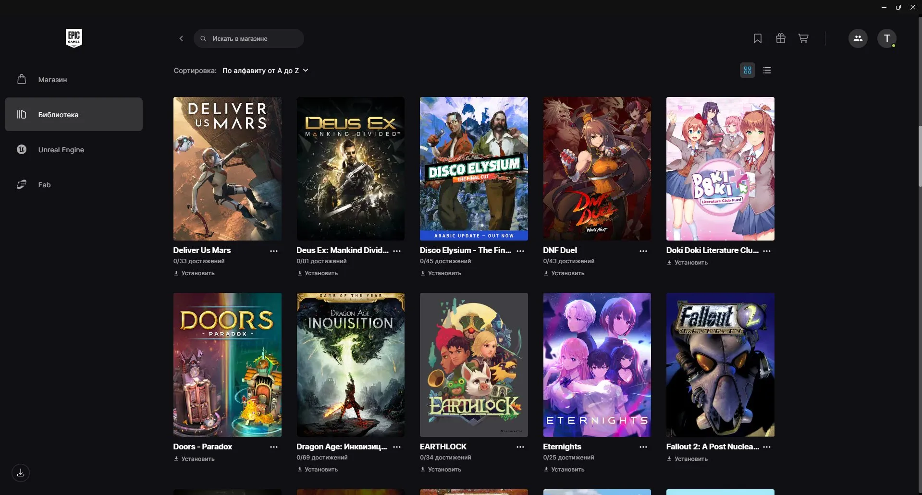Image resolution: width=922 pixels, height=495 pixels.
Task: Click the Epic Games logo
Action: click(x=74, y=38)
